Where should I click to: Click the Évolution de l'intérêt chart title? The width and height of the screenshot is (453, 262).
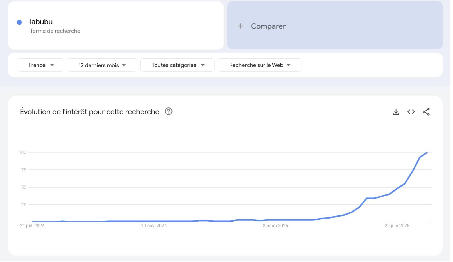coord(90,112)
